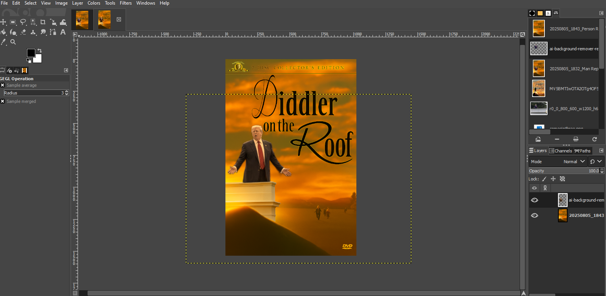Select the ai-background-remover image entry

tap(564, 49)
